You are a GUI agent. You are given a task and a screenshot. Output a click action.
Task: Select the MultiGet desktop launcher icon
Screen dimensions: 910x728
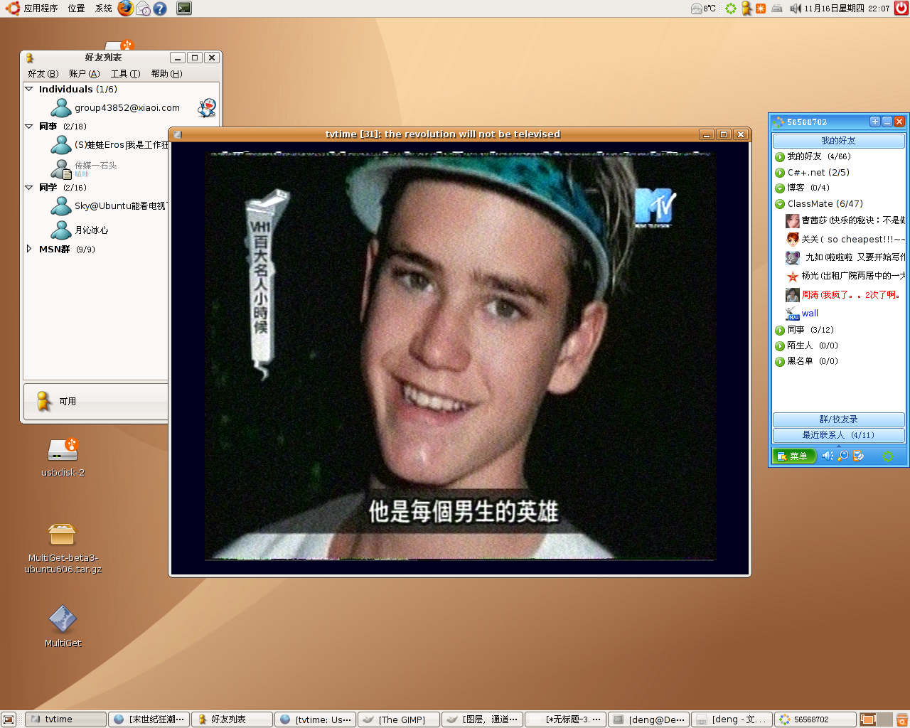(x=63, y=626)
